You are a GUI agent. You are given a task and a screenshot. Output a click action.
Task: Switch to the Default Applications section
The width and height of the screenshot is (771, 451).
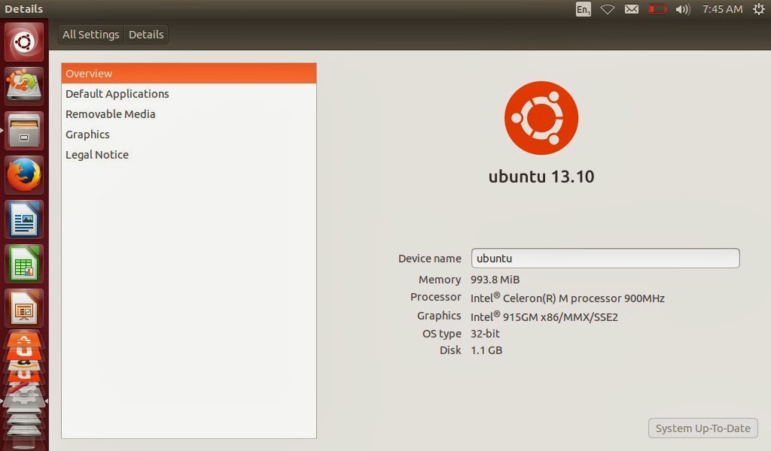pyautogui.click(x=117, y=93)
